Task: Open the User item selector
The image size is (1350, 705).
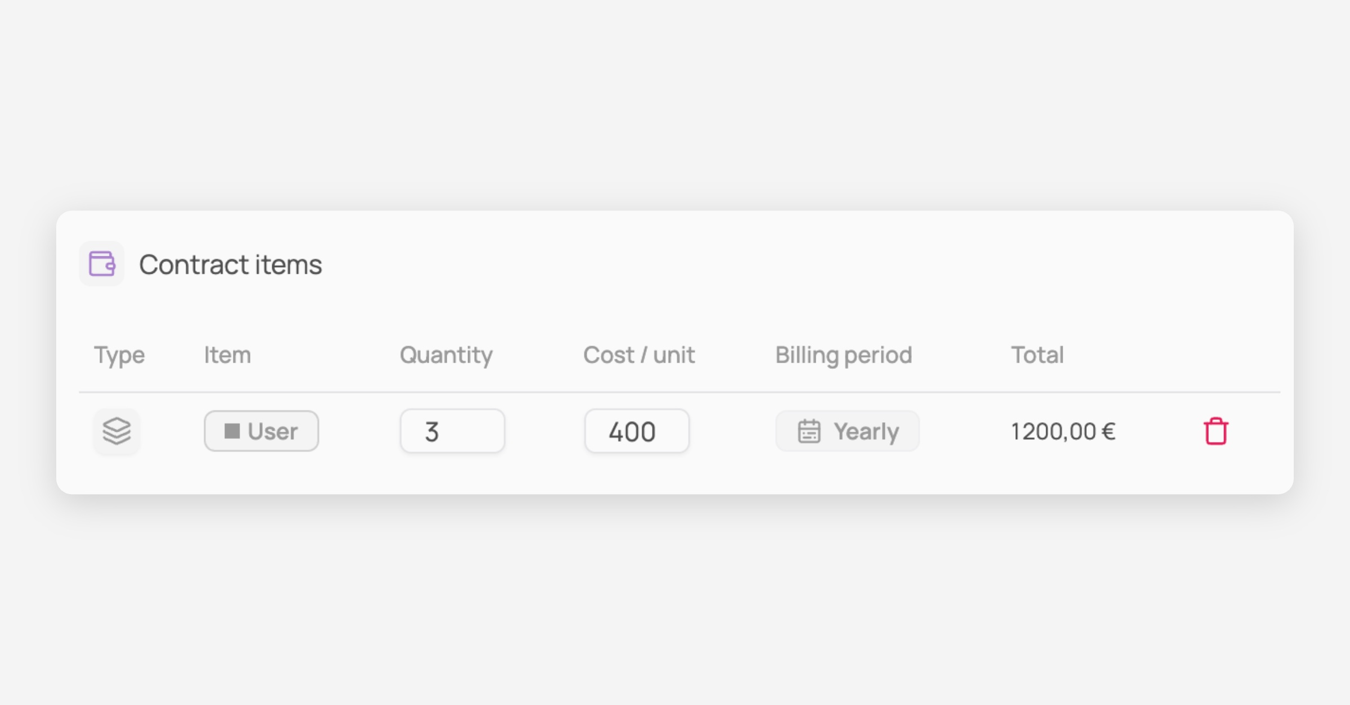Action: point(262,431)
